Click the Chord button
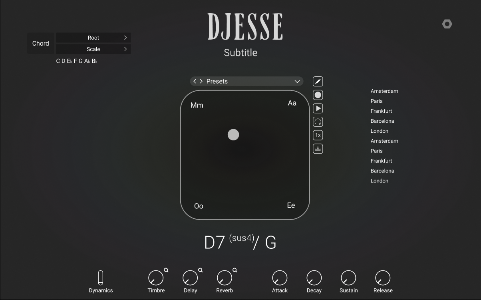The height and width of the screenshot is (300, 481). [x=41, y=43]
